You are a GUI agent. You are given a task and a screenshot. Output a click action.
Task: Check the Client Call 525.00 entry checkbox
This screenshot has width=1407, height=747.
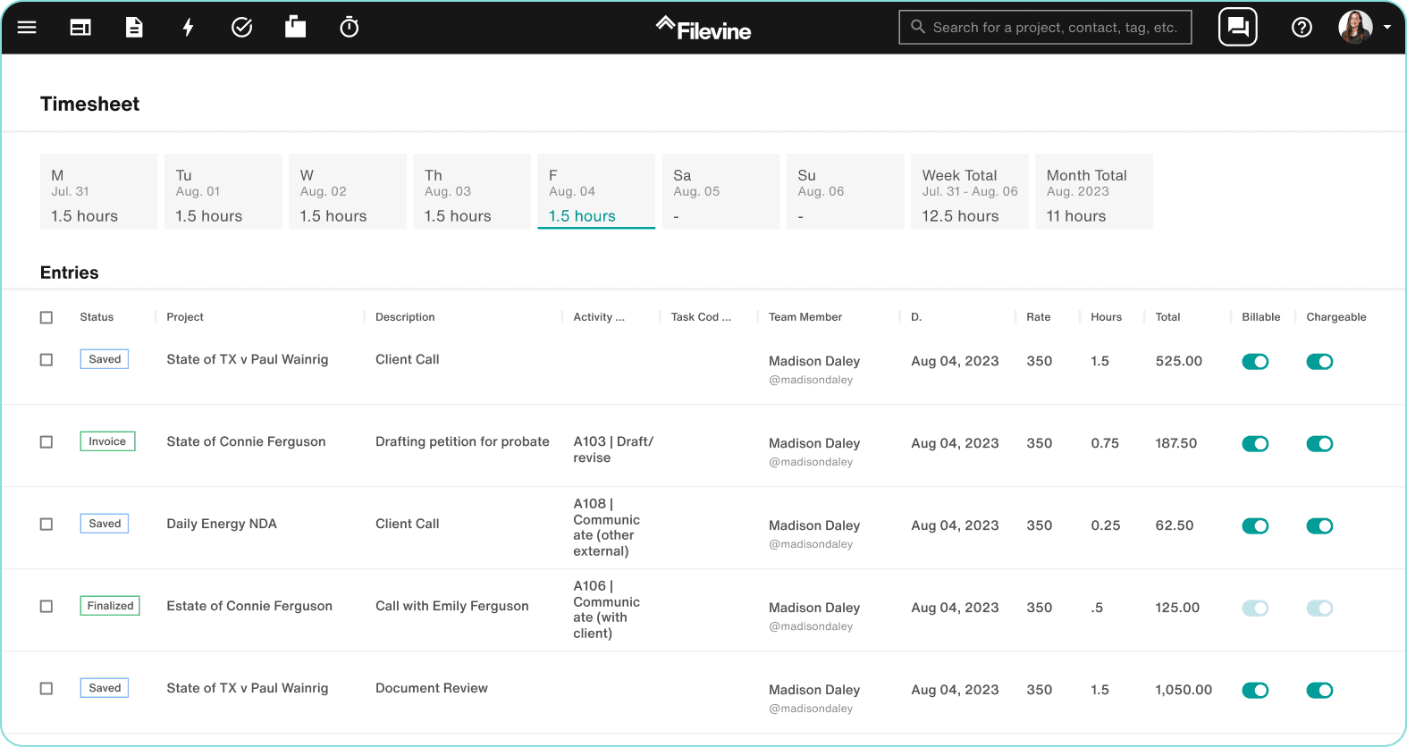pos(46,360)
